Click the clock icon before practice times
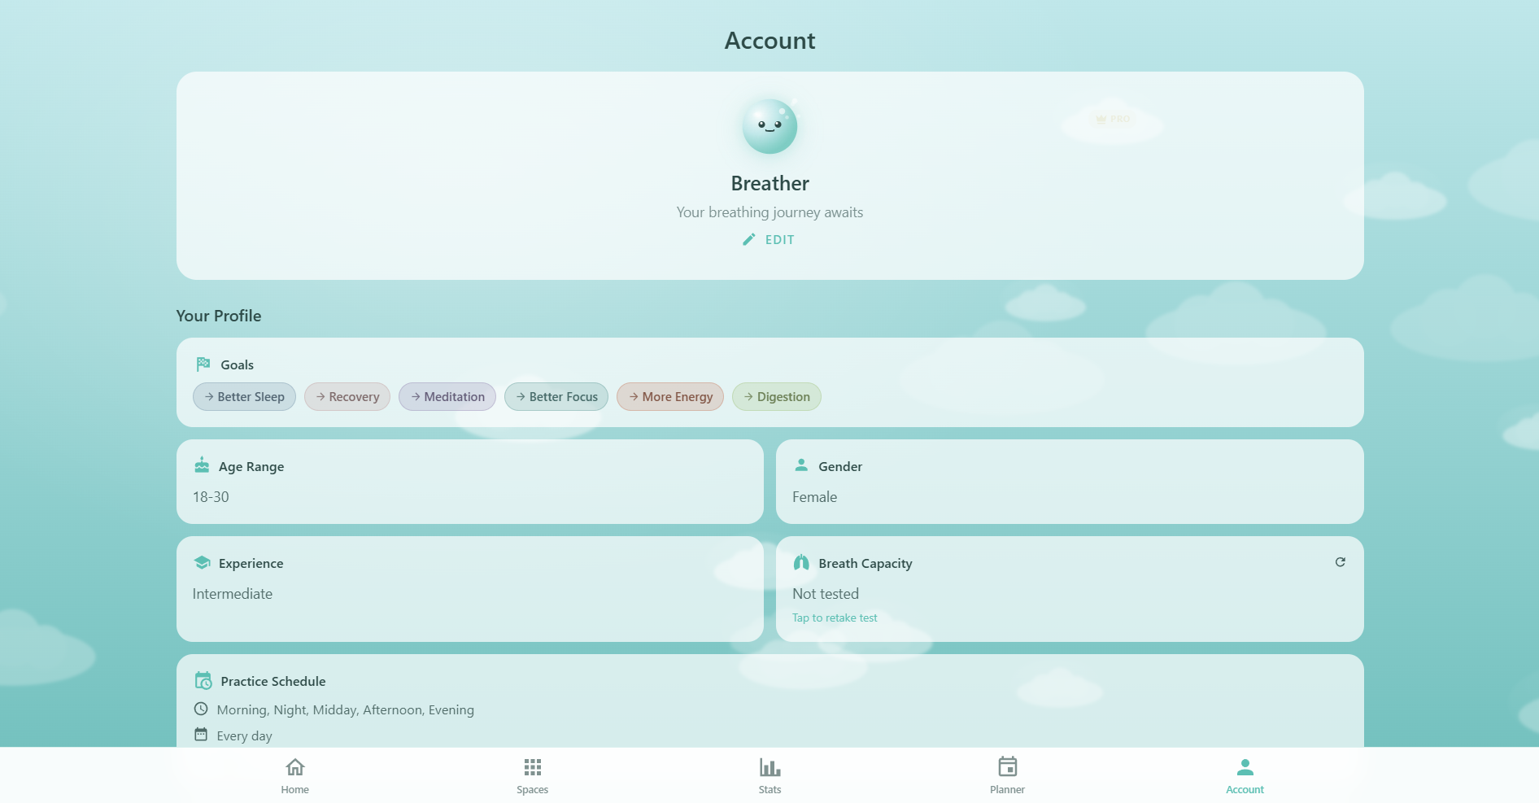 201,709
